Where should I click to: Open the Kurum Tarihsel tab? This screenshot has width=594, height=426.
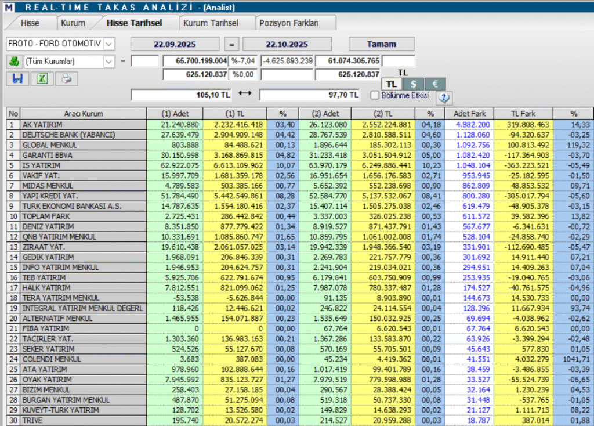click(x=210, y=23)
